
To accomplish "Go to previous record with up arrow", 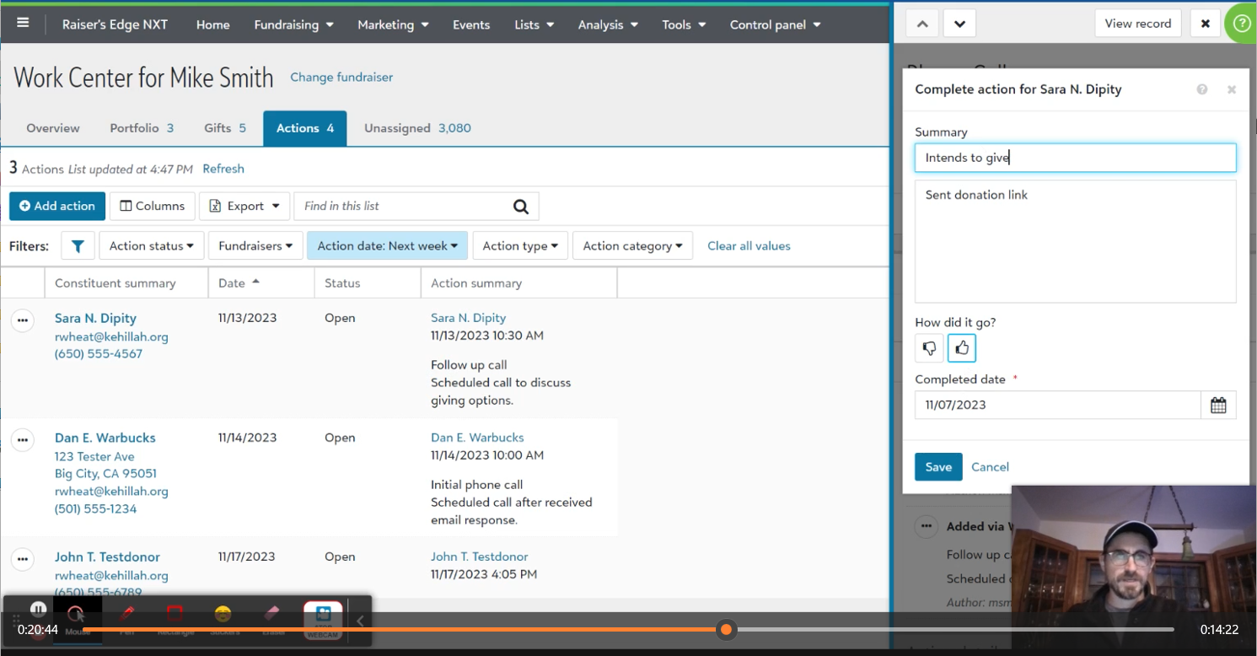I will point(922,24).
